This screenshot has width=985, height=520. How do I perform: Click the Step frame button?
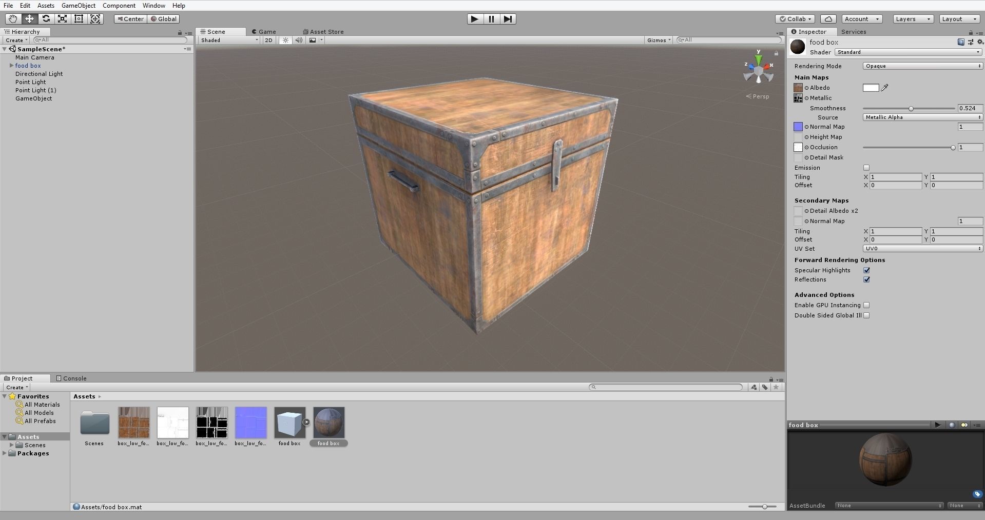508,19
